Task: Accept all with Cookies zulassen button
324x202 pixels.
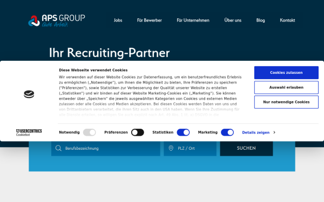Action: pyautogui.click(x=286, y=73)
